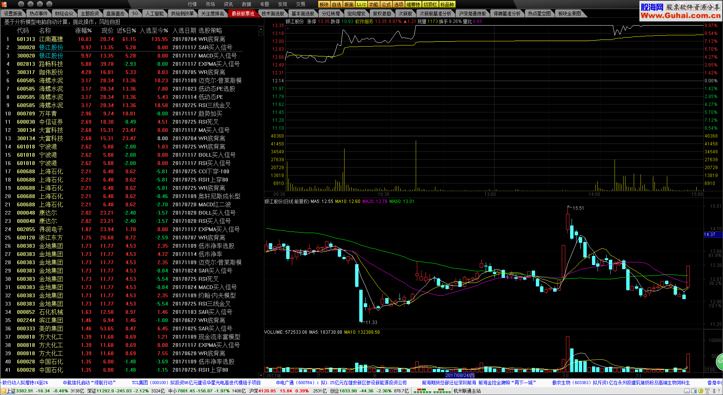Screen dimensions: 723x395
Task: Open the 专题 menu
Action: (x=264, y=4)
